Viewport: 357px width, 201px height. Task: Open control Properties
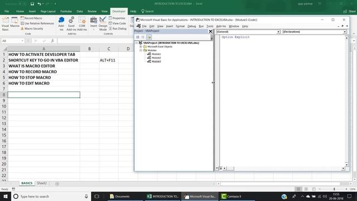coord(117,18)
